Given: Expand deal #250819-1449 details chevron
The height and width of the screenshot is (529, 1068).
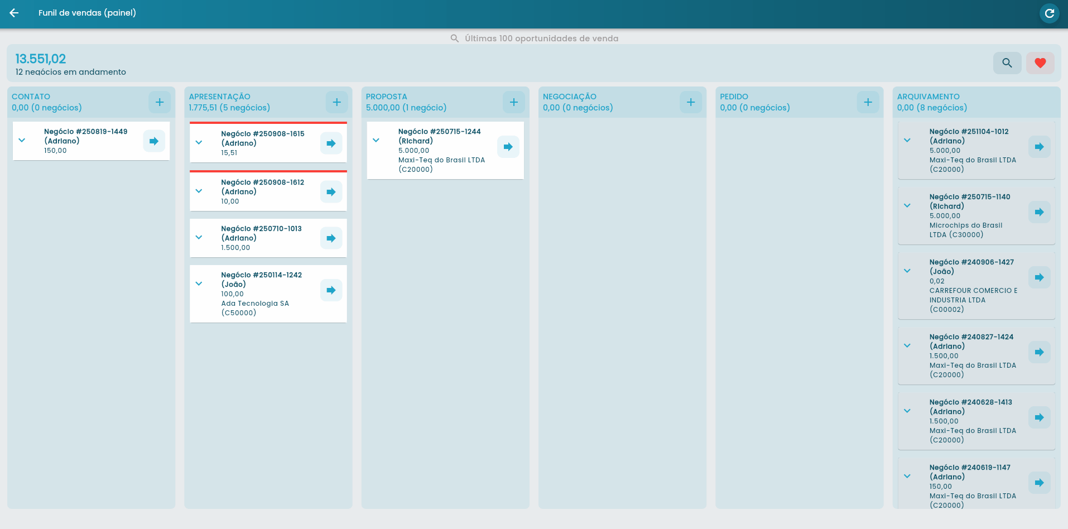Looking at the screenshot, I should click(22, 141).
